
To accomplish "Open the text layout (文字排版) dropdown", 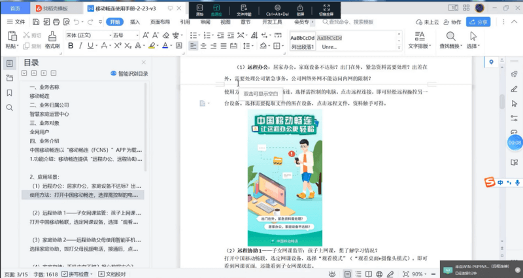I will pyautogui.click(x=420, y=40).
